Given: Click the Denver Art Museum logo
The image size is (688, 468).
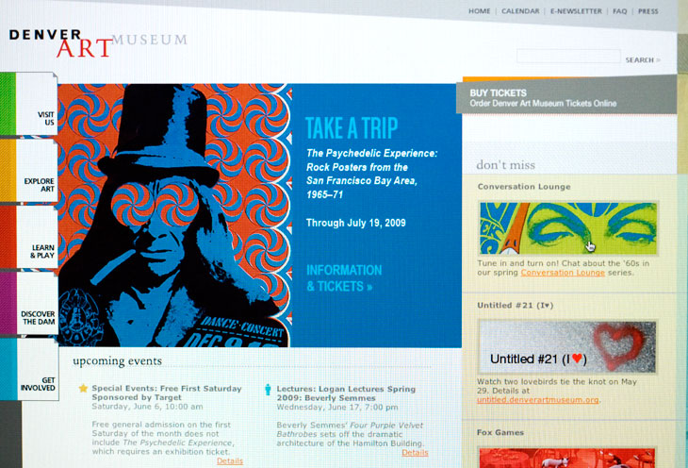Looking at the screenshot, I should [98, 43].
